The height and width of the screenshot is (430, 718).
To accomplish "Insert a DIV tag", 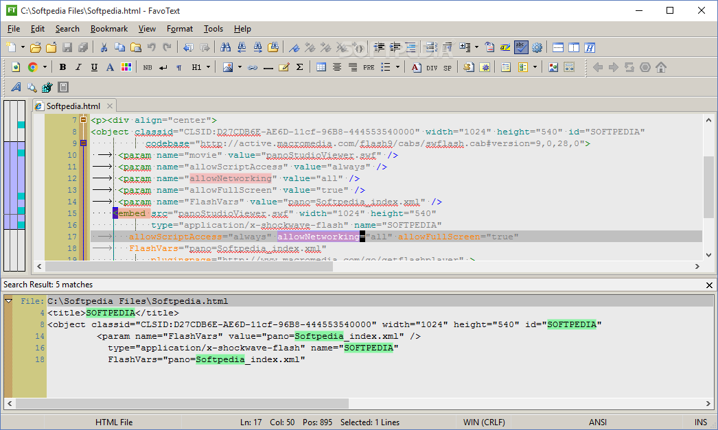I will [432, 68].
